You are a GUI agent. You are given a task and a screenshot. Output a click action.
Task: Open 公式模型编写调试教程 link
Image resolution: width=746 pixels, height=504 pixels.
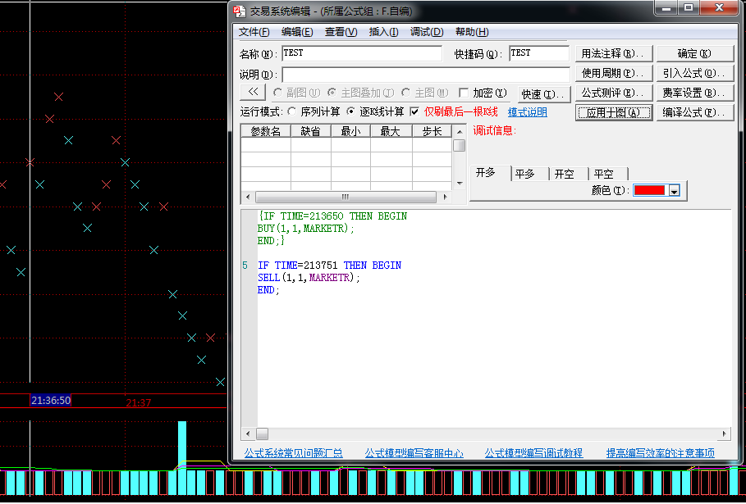tap(533, 453)
